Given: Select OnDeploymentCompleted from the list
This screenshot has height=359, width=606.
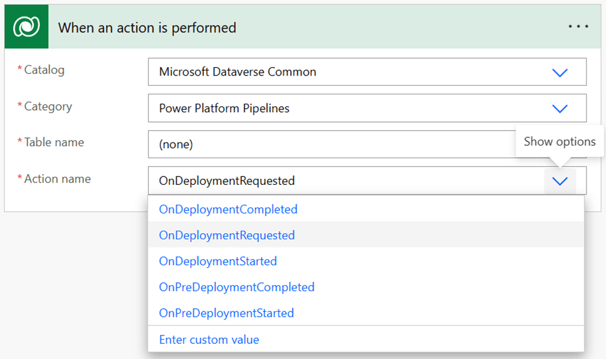Looking at the screenshot, I should point(228,210).
